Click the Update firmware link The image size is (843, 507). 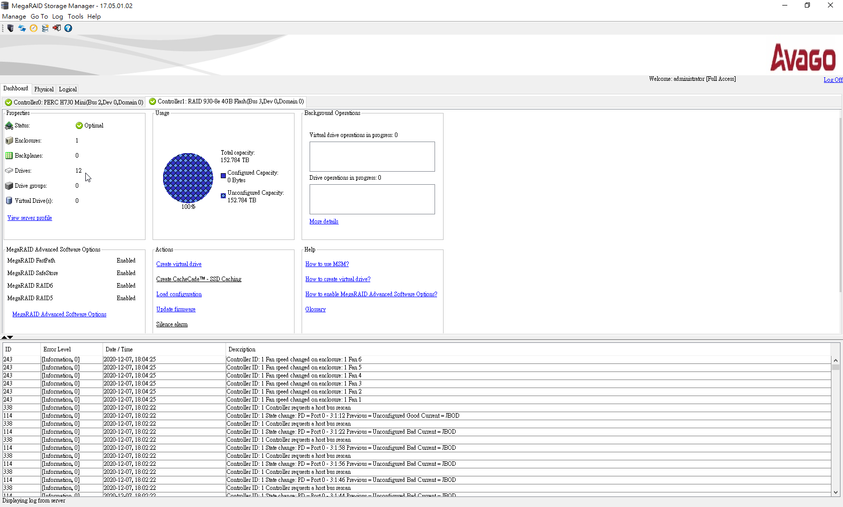(176, 309)
